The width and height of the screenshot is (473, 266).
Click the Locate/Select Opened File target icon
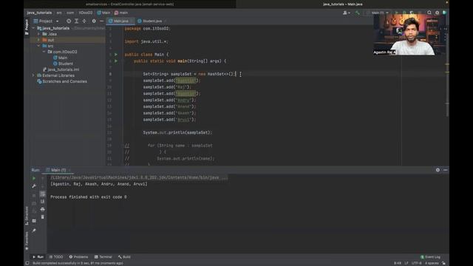[x=69, y=21]
